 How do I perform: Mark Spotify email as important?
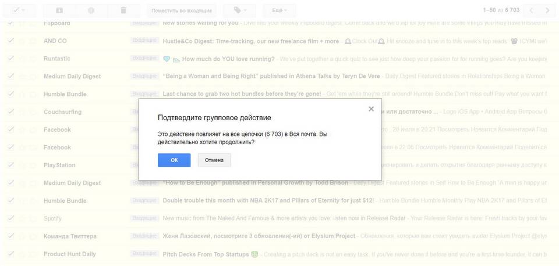pyautogui.click(x=33, y=219)
